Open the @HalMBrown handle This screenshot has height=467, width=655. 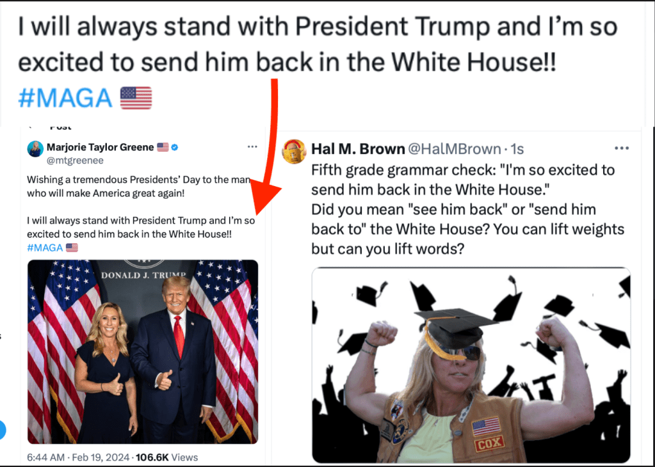pos(455,148)
